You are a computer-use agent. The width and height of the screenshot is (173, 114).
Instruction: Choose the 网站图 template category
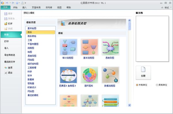(x=31, y=91)
